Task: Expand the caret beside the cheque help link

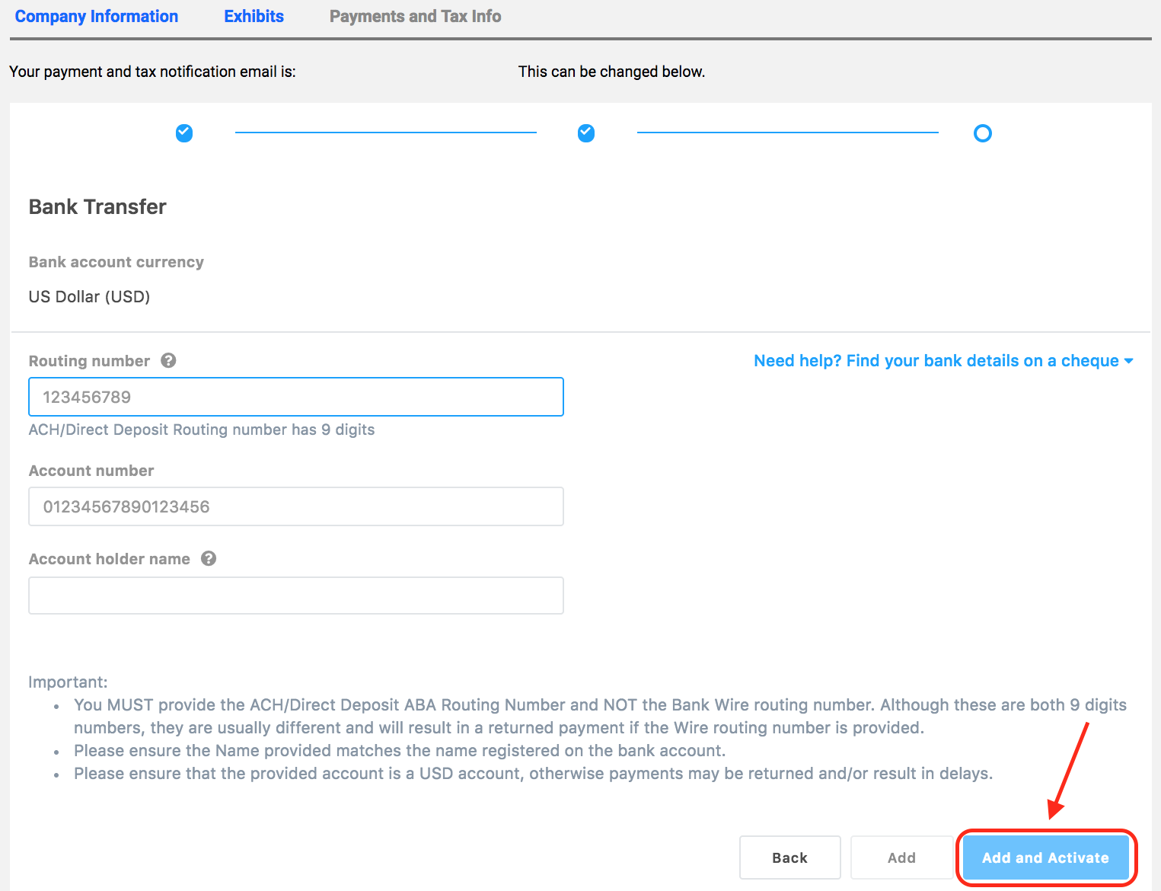Action: [x=1129, y=361]
